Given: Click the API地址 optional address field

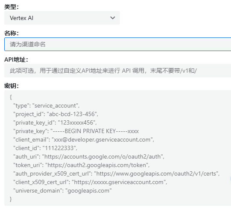Looking at the screenshot, I should click(x=117, y=71).
